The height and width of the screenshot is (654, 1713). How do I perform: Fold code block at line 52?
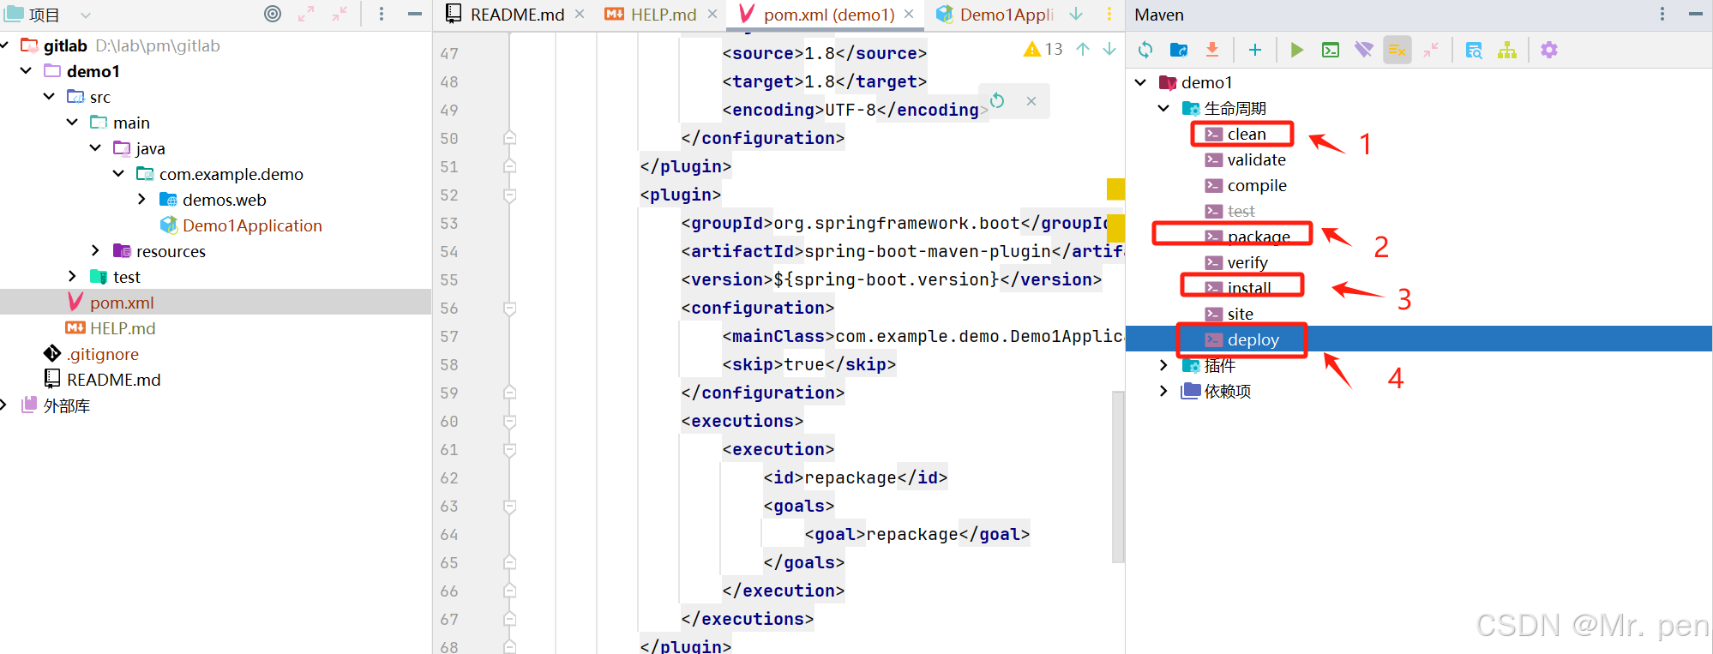coord(509,195)
